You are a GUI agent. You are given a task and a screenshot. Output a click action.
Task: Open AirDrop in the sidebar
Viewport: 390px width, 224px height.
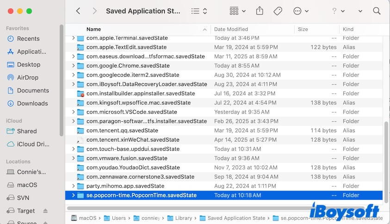pyautogui.click(x=28, y=77)
